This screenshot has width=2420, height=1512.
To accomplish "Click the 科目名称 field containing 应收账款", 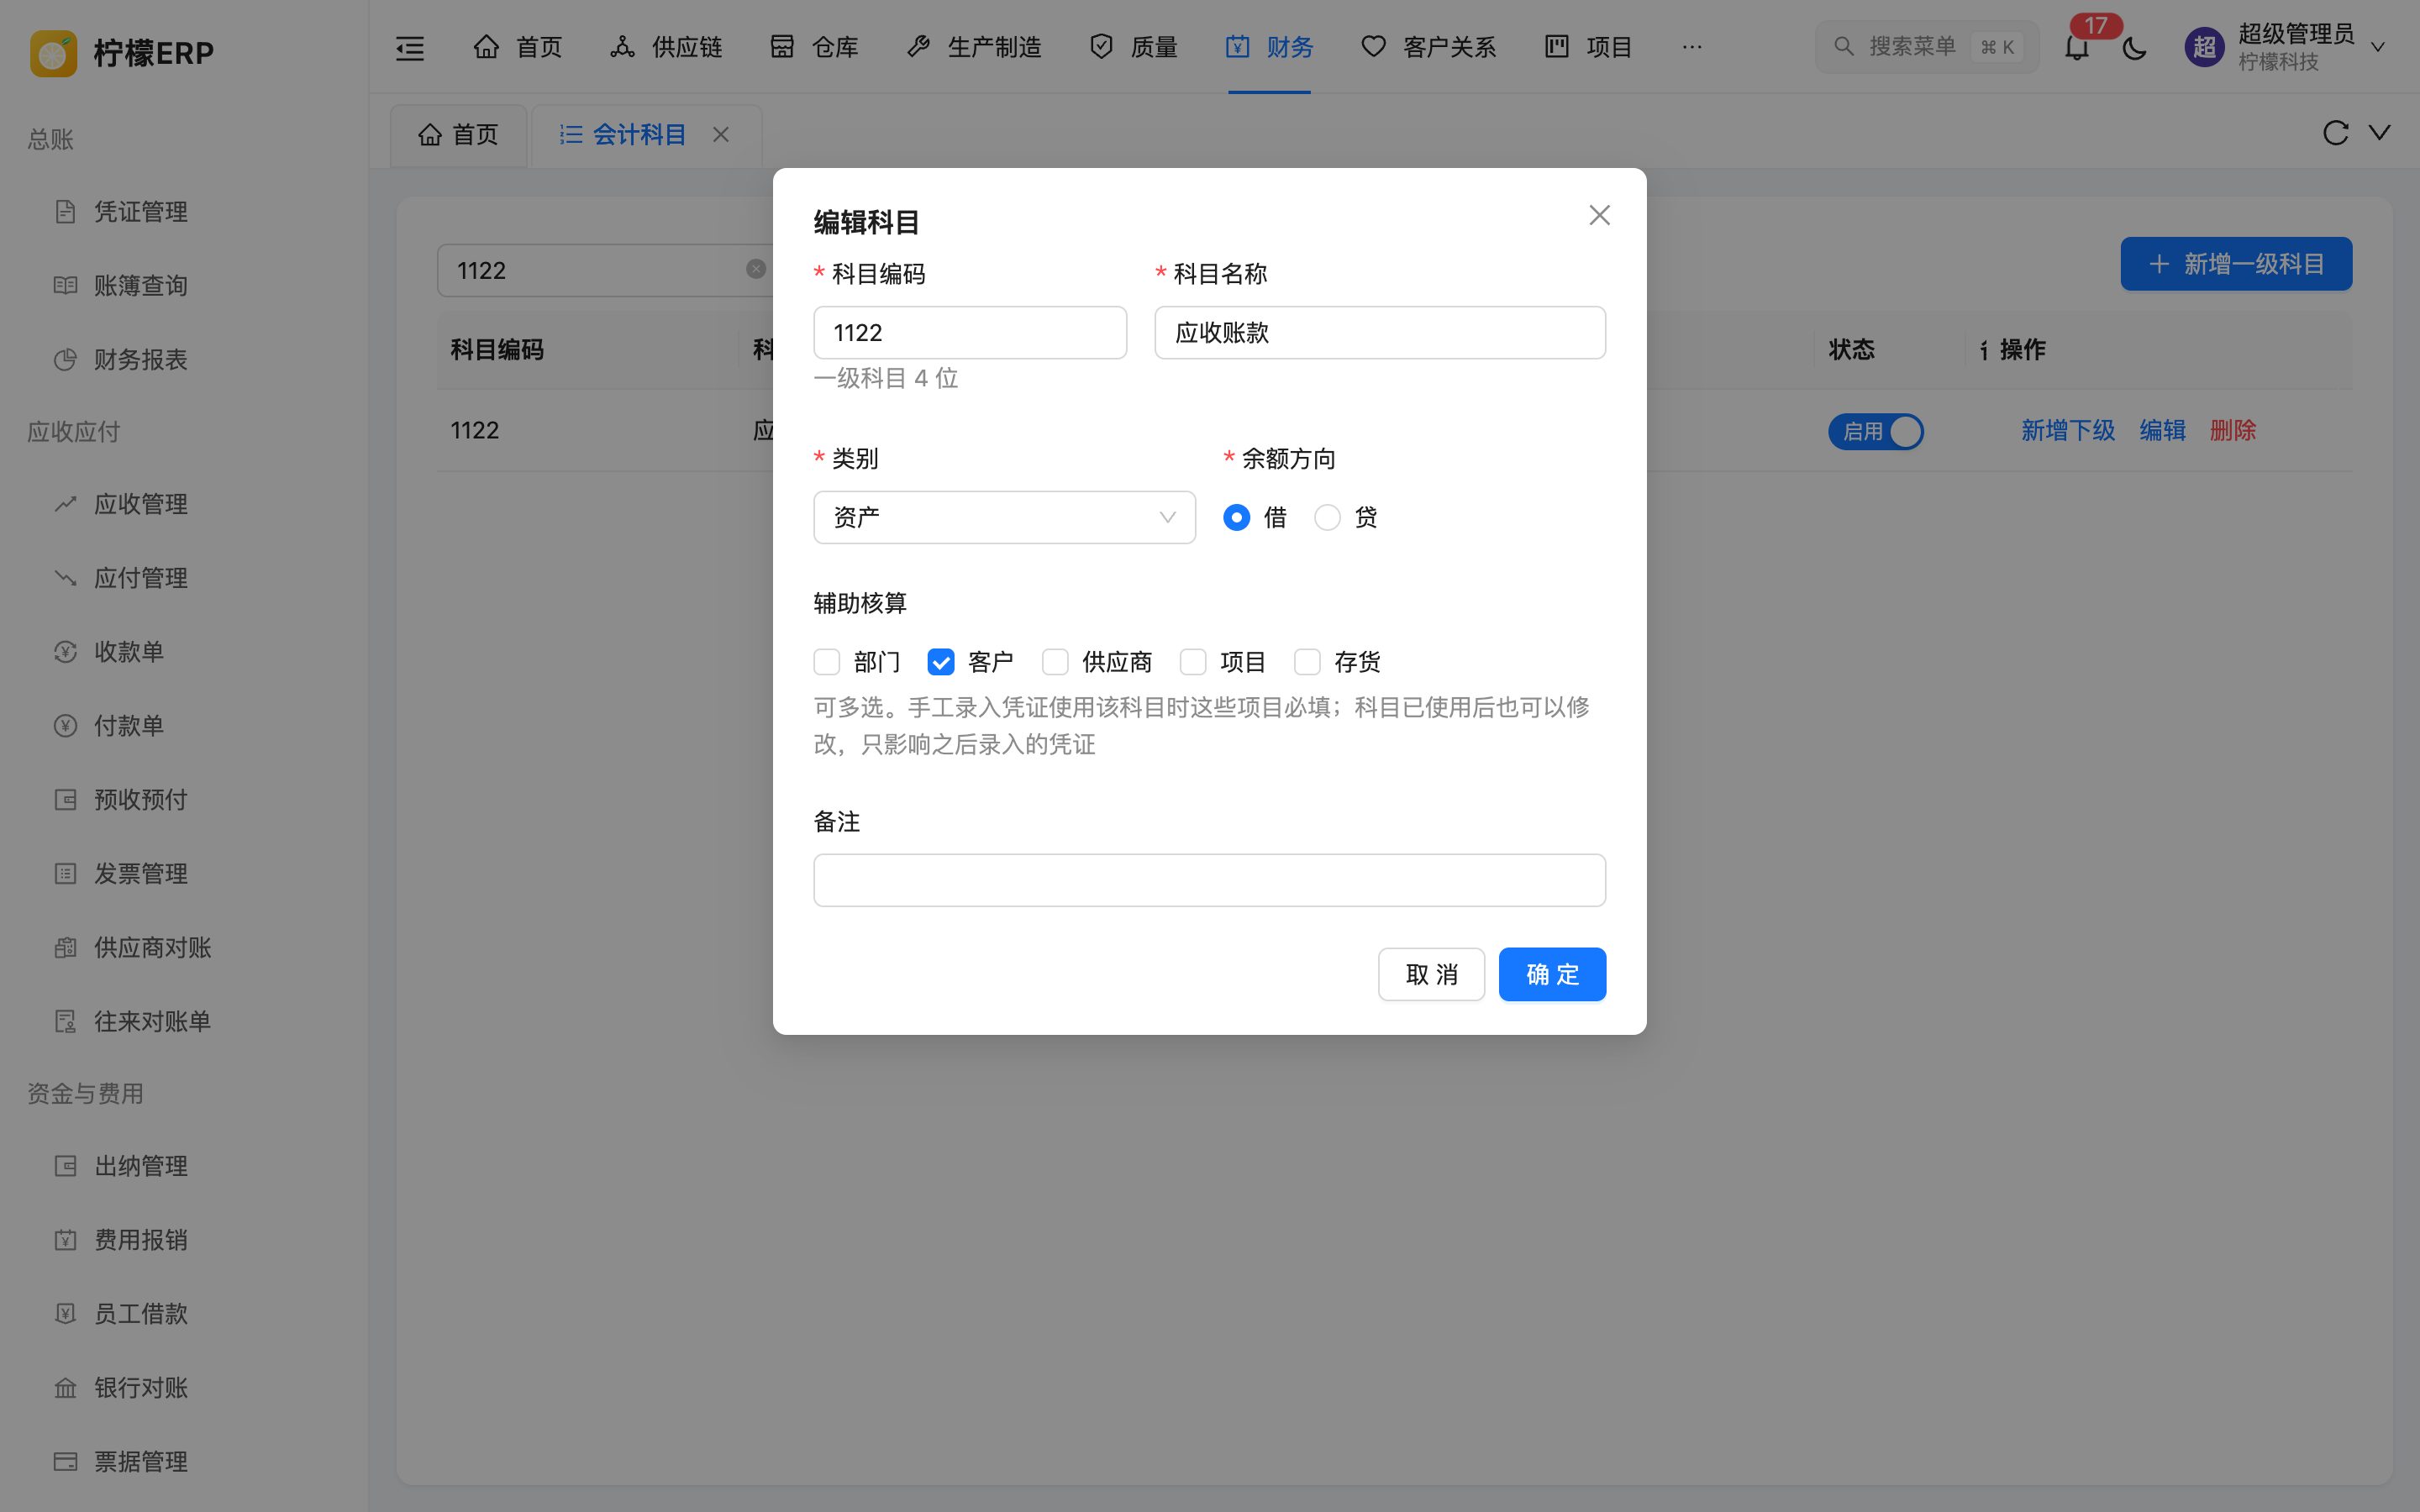I will click(x=1380, y=333).
